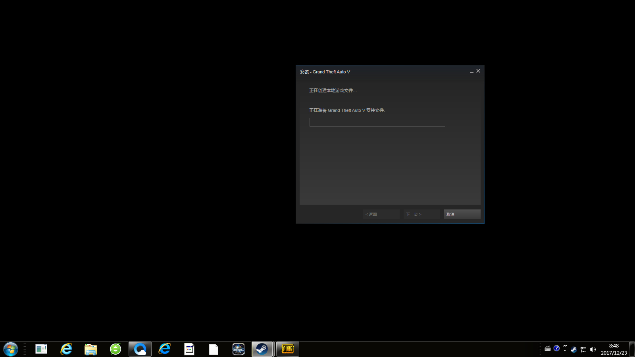Launch the green 'e' browser in taskbar
Screen dimensions: 635x357
(115, 349)
